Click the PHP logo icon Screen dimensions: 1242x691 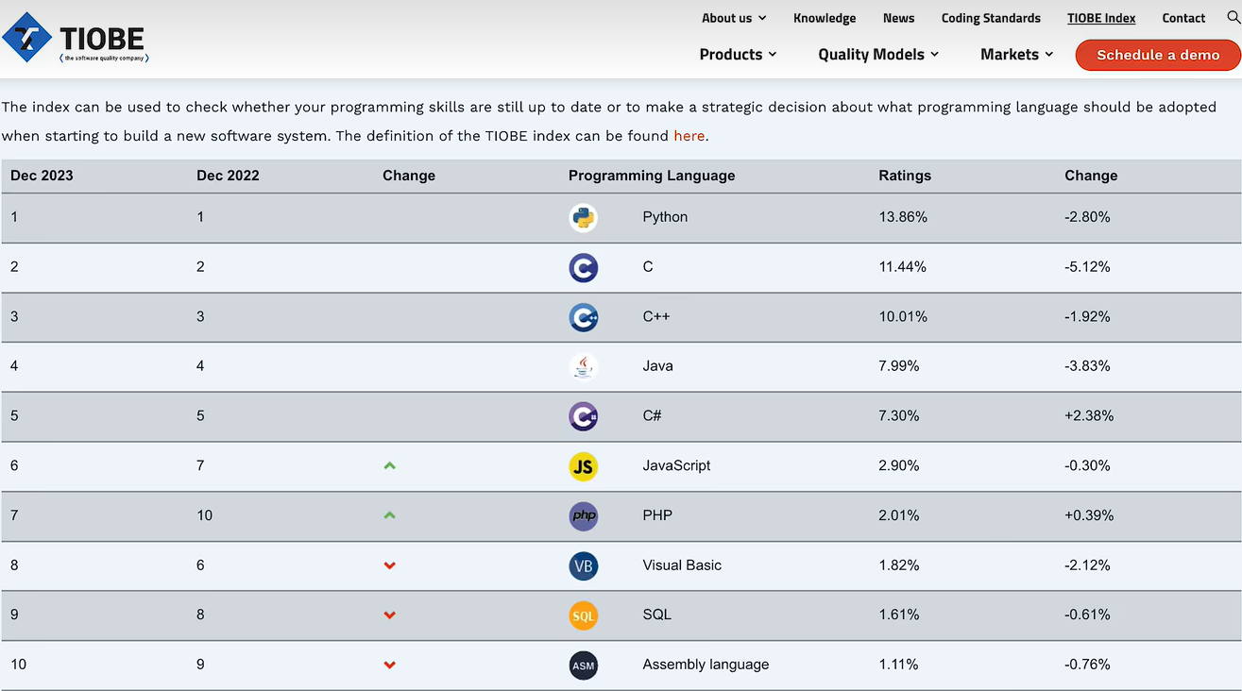click(584, 515)
